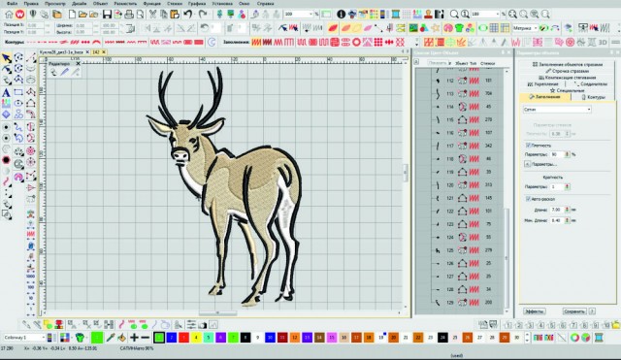This screenshot has width=621, height=360.
Task: Click the magnifier zoom tool icon
Action: pos(454,15)
